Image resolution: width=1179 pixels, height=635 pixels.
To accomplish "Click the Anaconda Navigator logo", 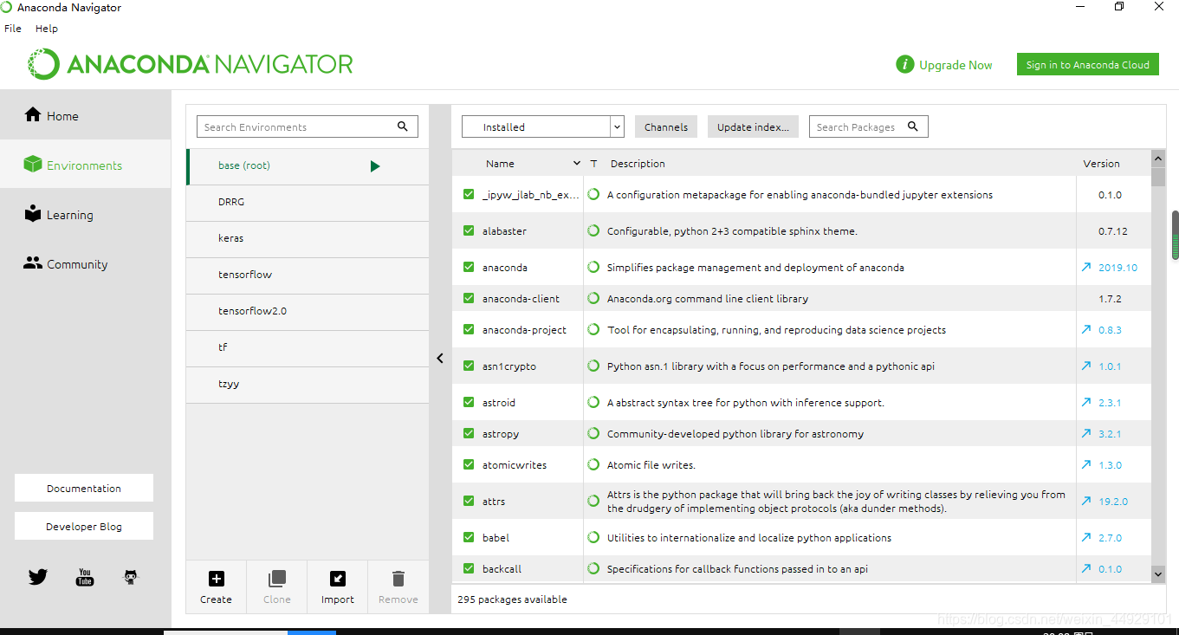I will click(x=191, y=65).
